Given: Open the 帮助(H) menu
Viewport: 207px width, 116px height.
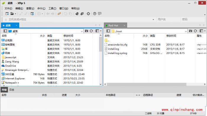Looking at the screenshot, I should tap(75, 9).
